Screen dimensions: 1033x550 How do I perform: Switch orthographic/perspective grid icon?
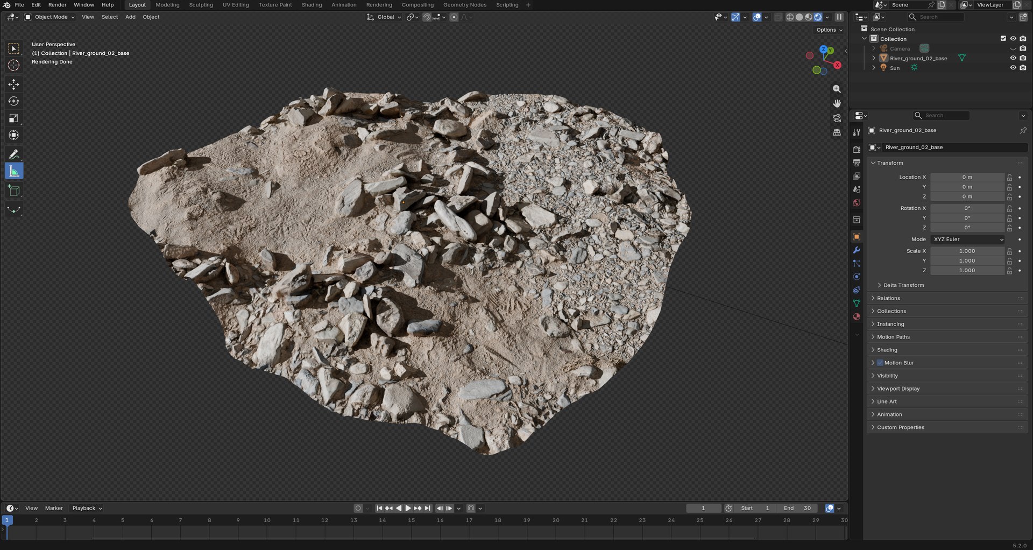[x=837, y=132]
